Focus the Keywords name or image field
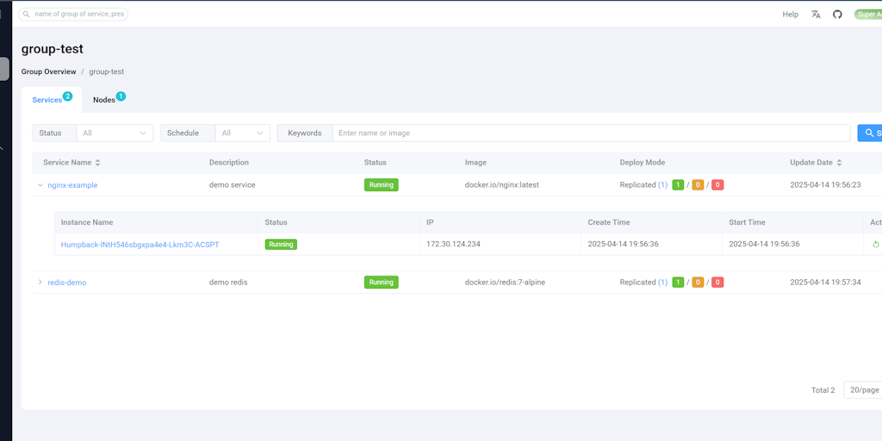Viewport: 882px width, 441px height. 591,134
